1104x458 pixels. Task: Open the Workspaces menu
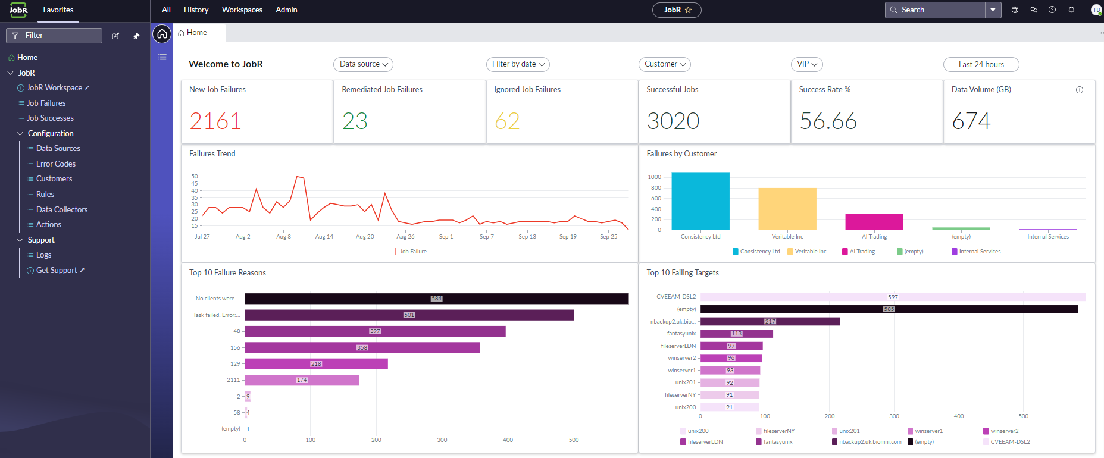pos(242,10)
